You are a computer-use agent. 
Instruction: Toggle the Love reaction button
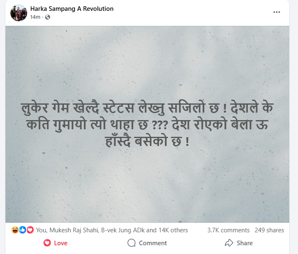coord(56,243)
